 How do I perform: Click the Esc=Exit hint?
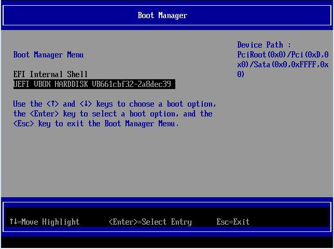point(233,222)
